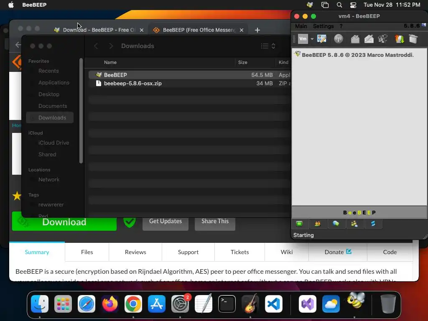Select Downloads in Finder sidebar
This screenshot has height=321, width=428.
point(50,117)
